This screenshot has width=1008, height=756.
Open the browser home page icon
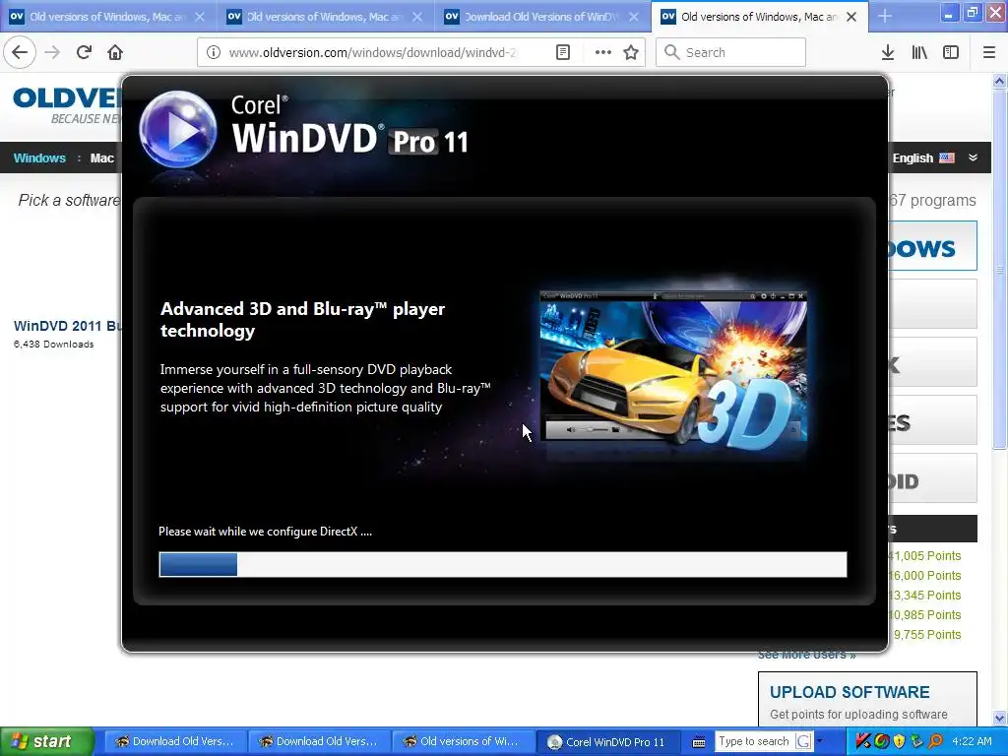point(115,52)
